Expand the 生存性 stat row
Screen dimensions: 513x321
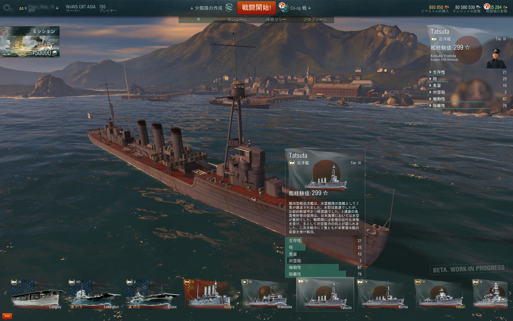pos(468,72)
